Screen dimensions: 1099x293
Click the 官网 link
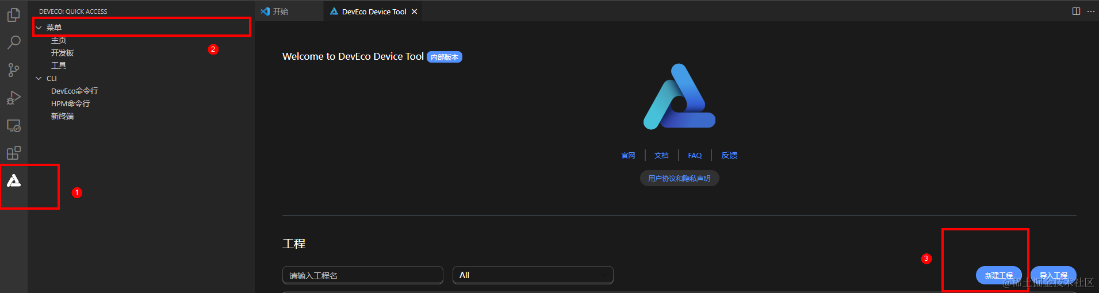(628, 155)
